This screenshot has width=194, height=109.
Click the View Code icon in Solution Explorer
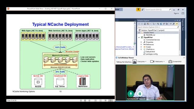(x=171, y=24)
